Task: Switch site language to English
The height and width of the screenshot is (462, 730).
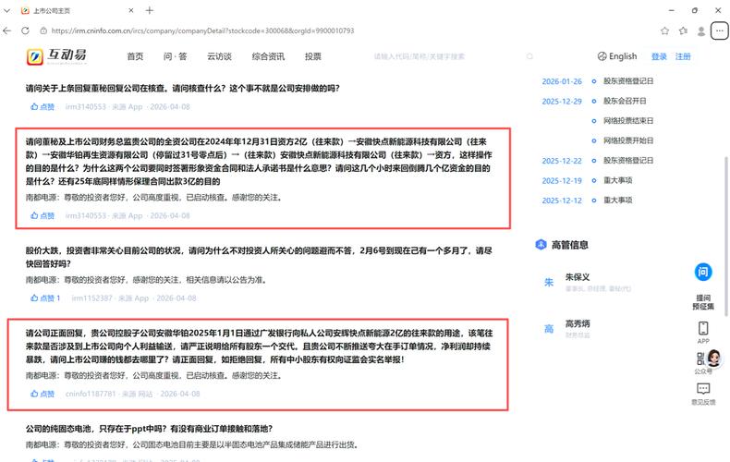Action: pos(617,56)
